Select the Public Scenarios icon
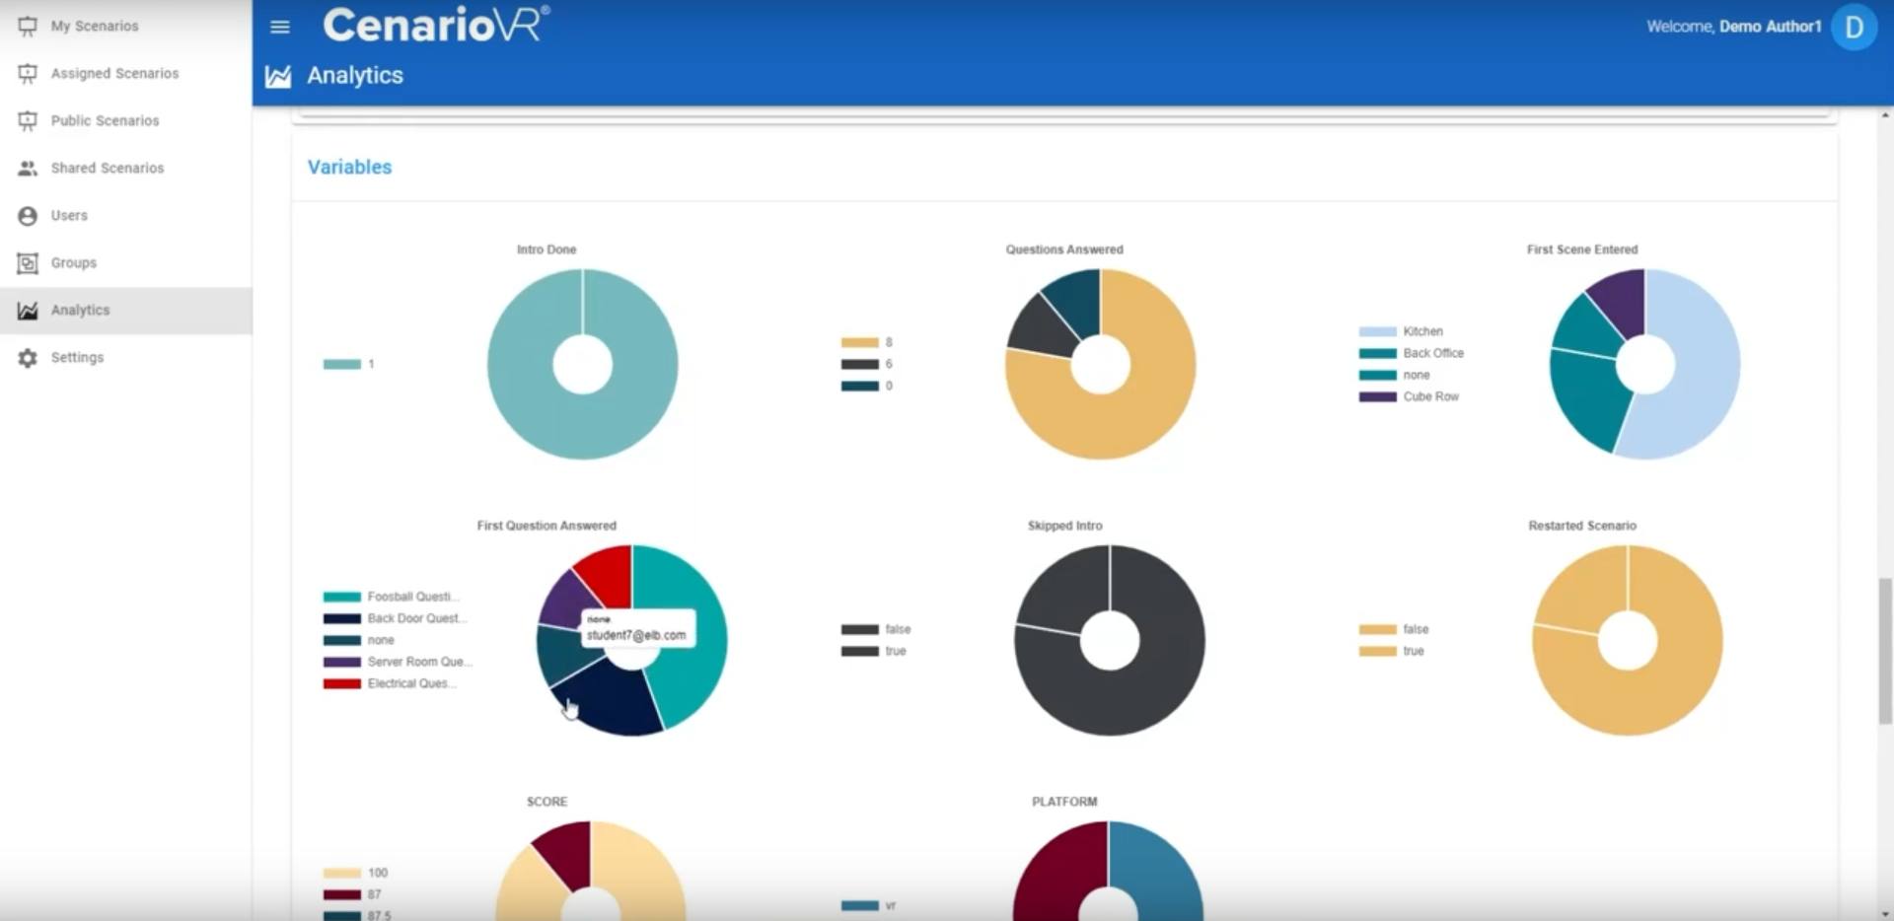1894x921 pixels. click(28, 121)
